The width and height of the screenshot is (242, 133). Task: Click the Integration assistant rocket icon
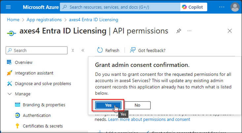tap(10, 73)
